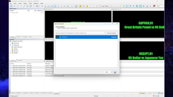The image size is (173, 97).
Task: Switch chart to M30 timeframe
Action: [x=52, y=6]
